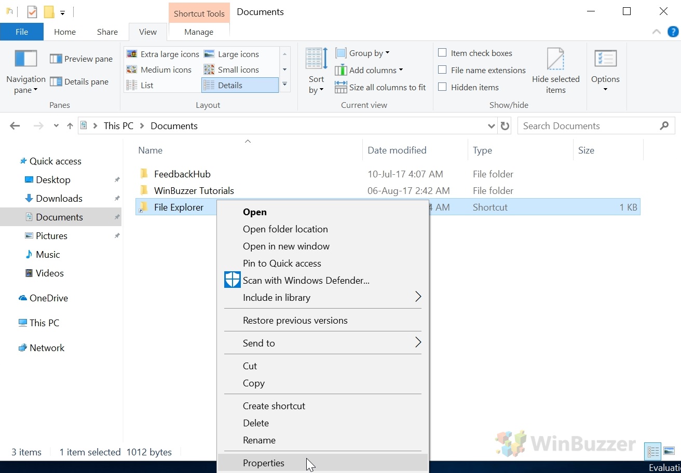This screenshot has width=681, height=473.
Task: Open the Group by dropdown
Action: point(362,53)
